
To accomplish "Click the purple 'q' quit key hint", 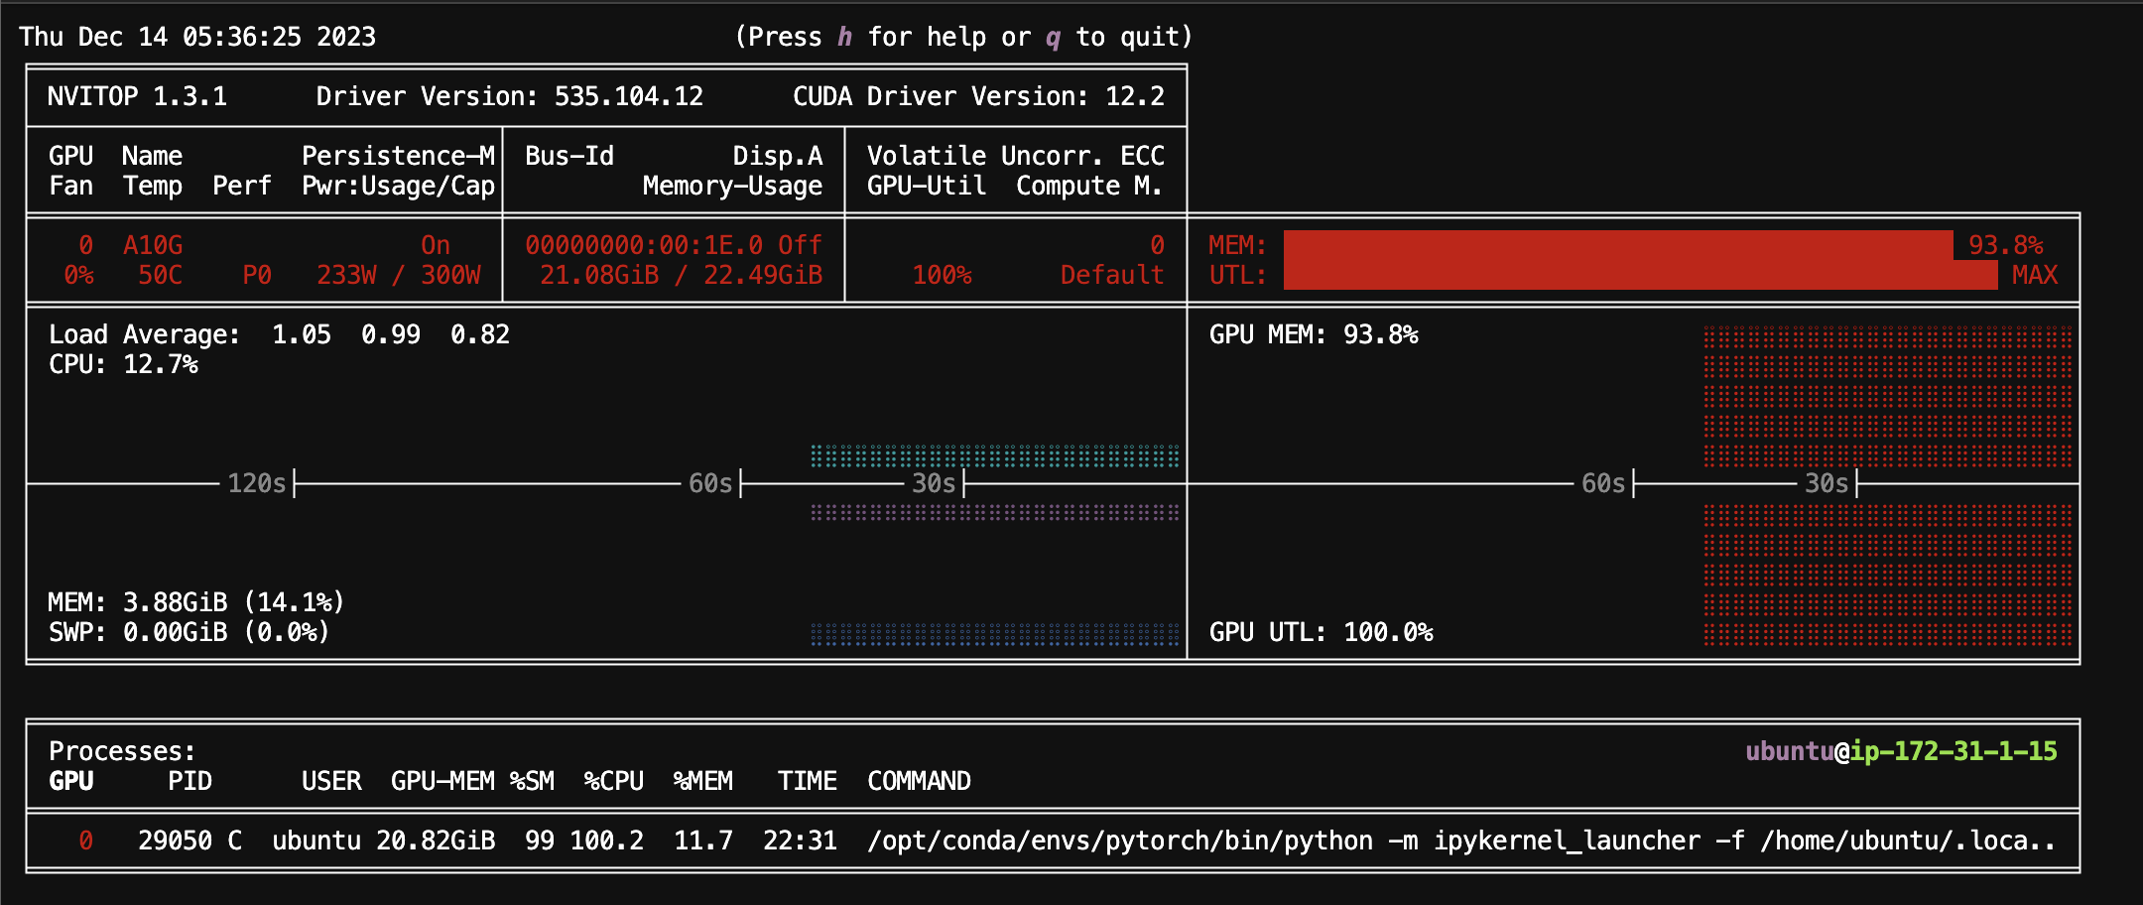I will (x=1053, y=37).
